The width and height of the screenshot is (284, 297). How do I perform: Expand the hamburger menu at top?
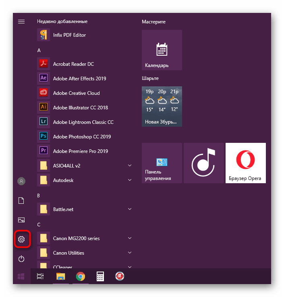pyautogui.click(x=21, y=22)
